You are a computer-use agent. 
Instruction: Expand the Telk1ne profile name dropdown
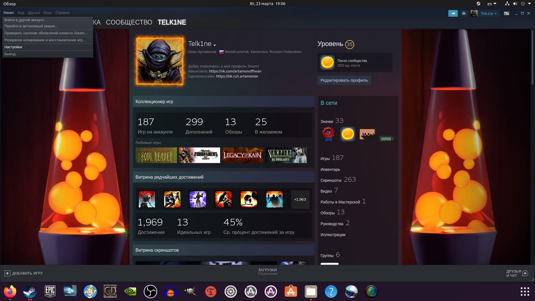[x=214, y=45]
